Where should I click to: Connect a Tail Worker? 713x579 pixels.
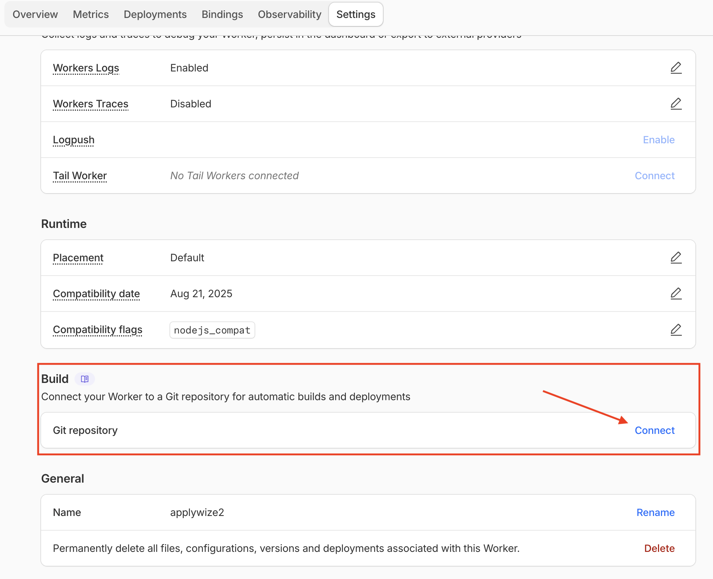coord(655,176)
